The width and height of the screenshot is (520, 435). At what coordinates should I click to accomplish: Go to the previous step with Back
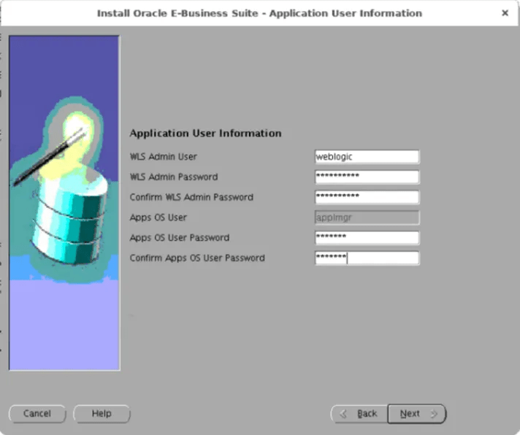coord(359,414)
